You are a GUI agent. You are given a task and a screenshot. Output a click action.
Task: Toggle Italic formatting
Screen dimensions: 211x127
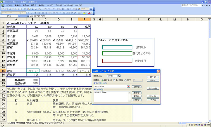32,13
